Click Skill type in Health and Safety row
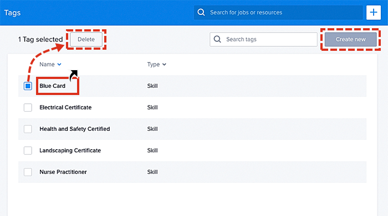 pos(152,129)
